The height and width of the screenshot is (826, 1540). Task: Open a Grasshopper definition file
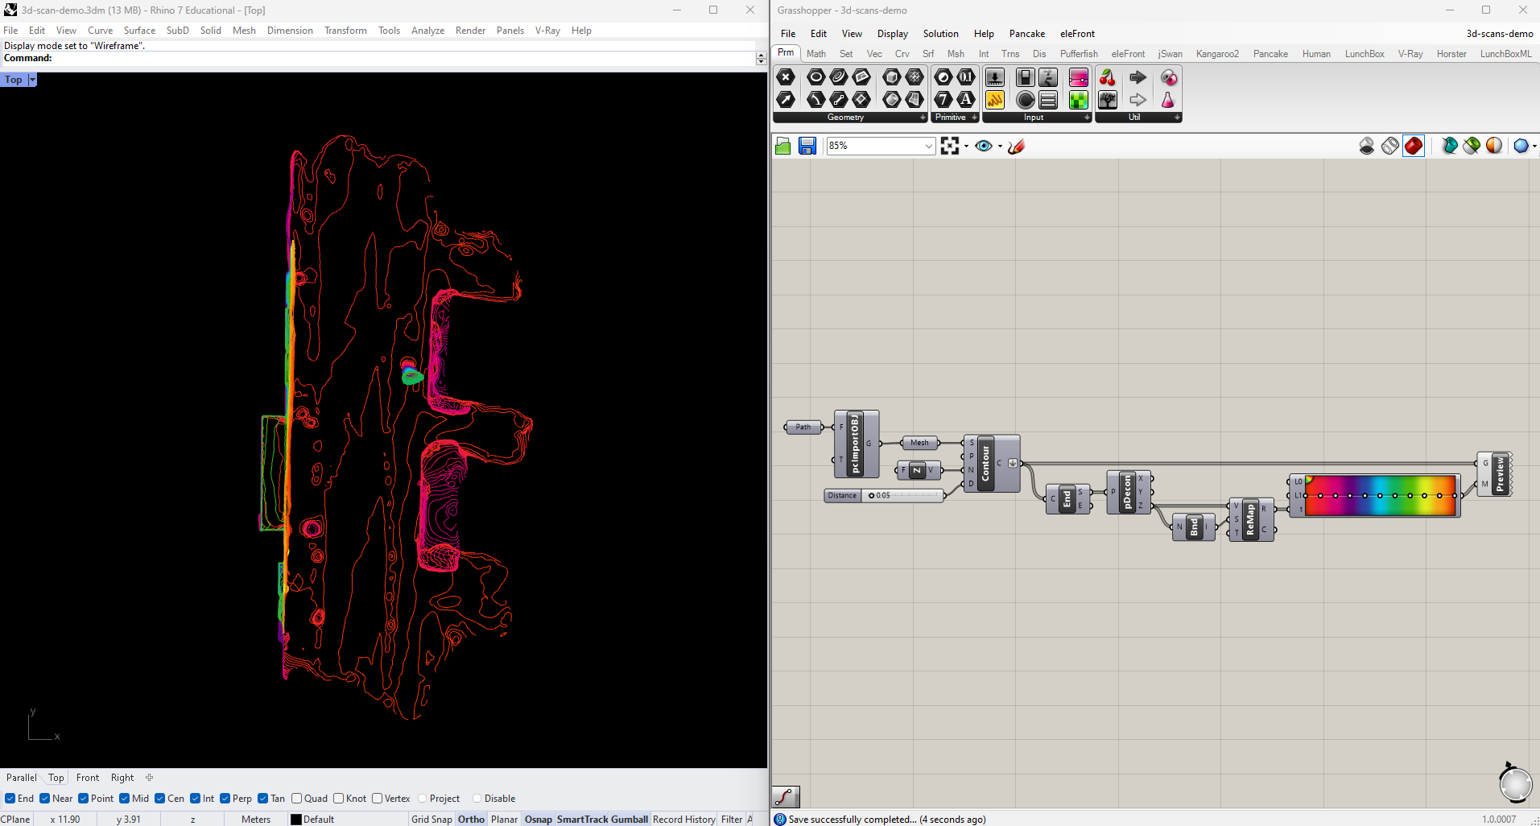tap(782, 146)
